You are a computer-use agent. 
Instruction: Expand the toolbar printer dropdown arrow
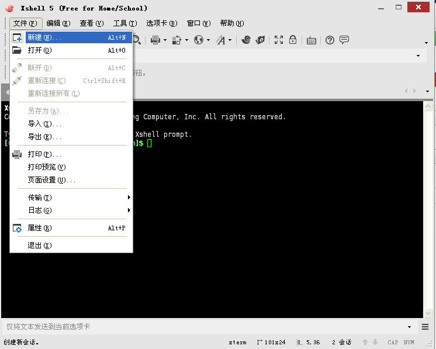click(165, 40)
